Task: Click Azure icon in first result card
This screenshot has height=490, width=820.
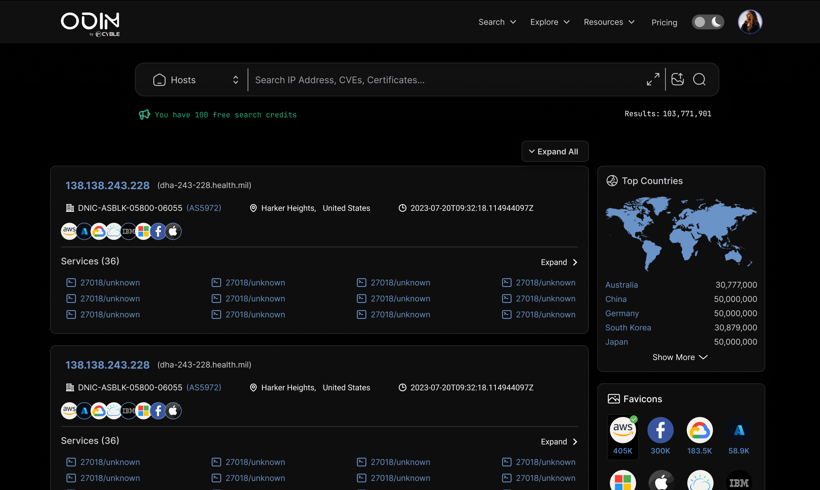Action: click(x=84, y=231)
